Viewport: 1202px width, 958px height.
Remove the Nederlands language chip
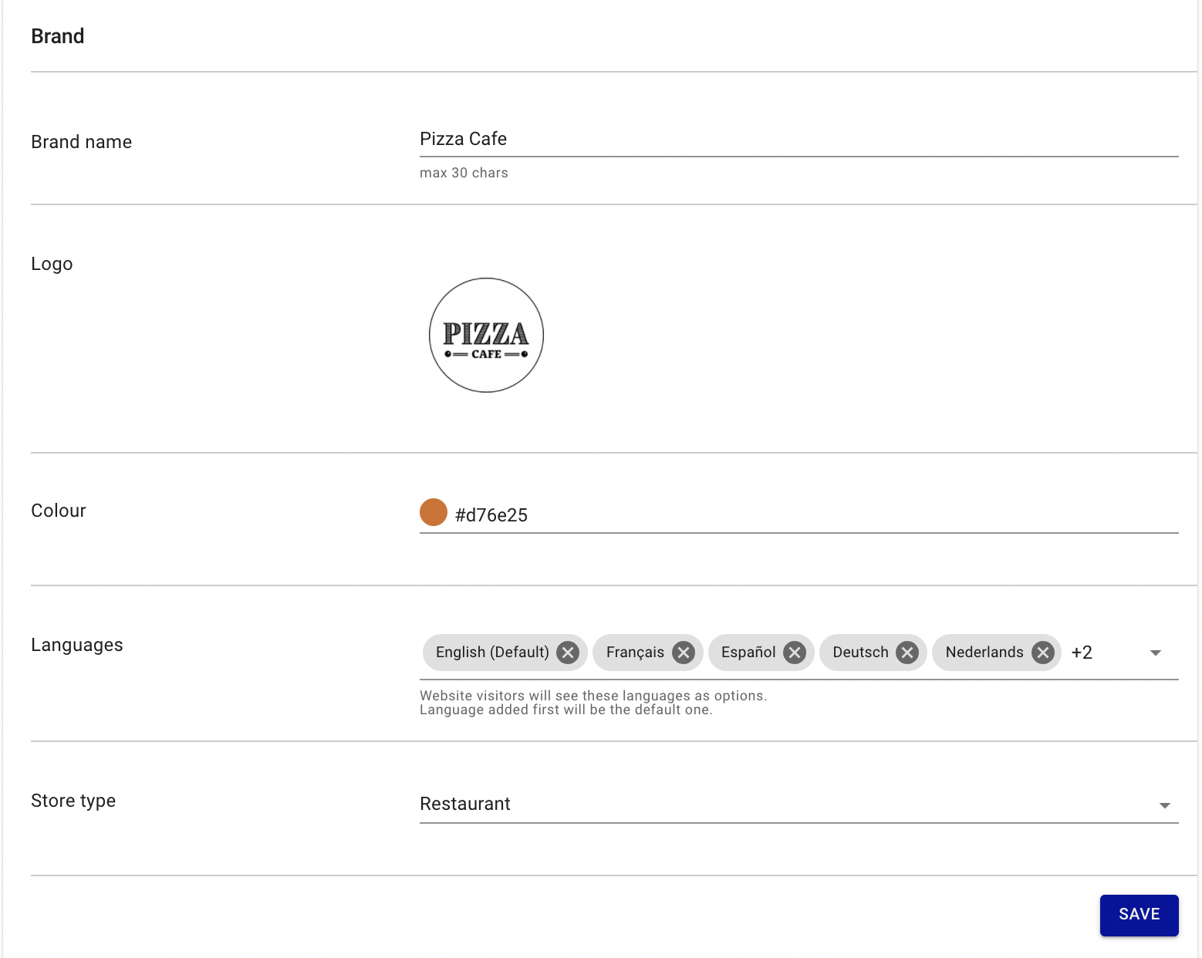[1043, 653]
